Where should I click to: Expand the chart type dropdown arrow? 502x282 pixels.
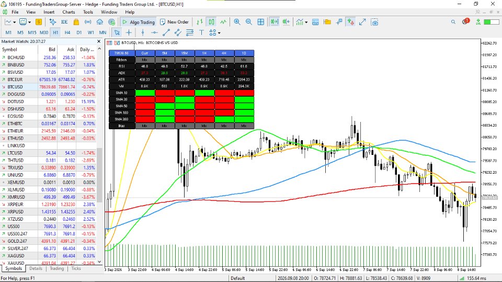tap(15, 22)
